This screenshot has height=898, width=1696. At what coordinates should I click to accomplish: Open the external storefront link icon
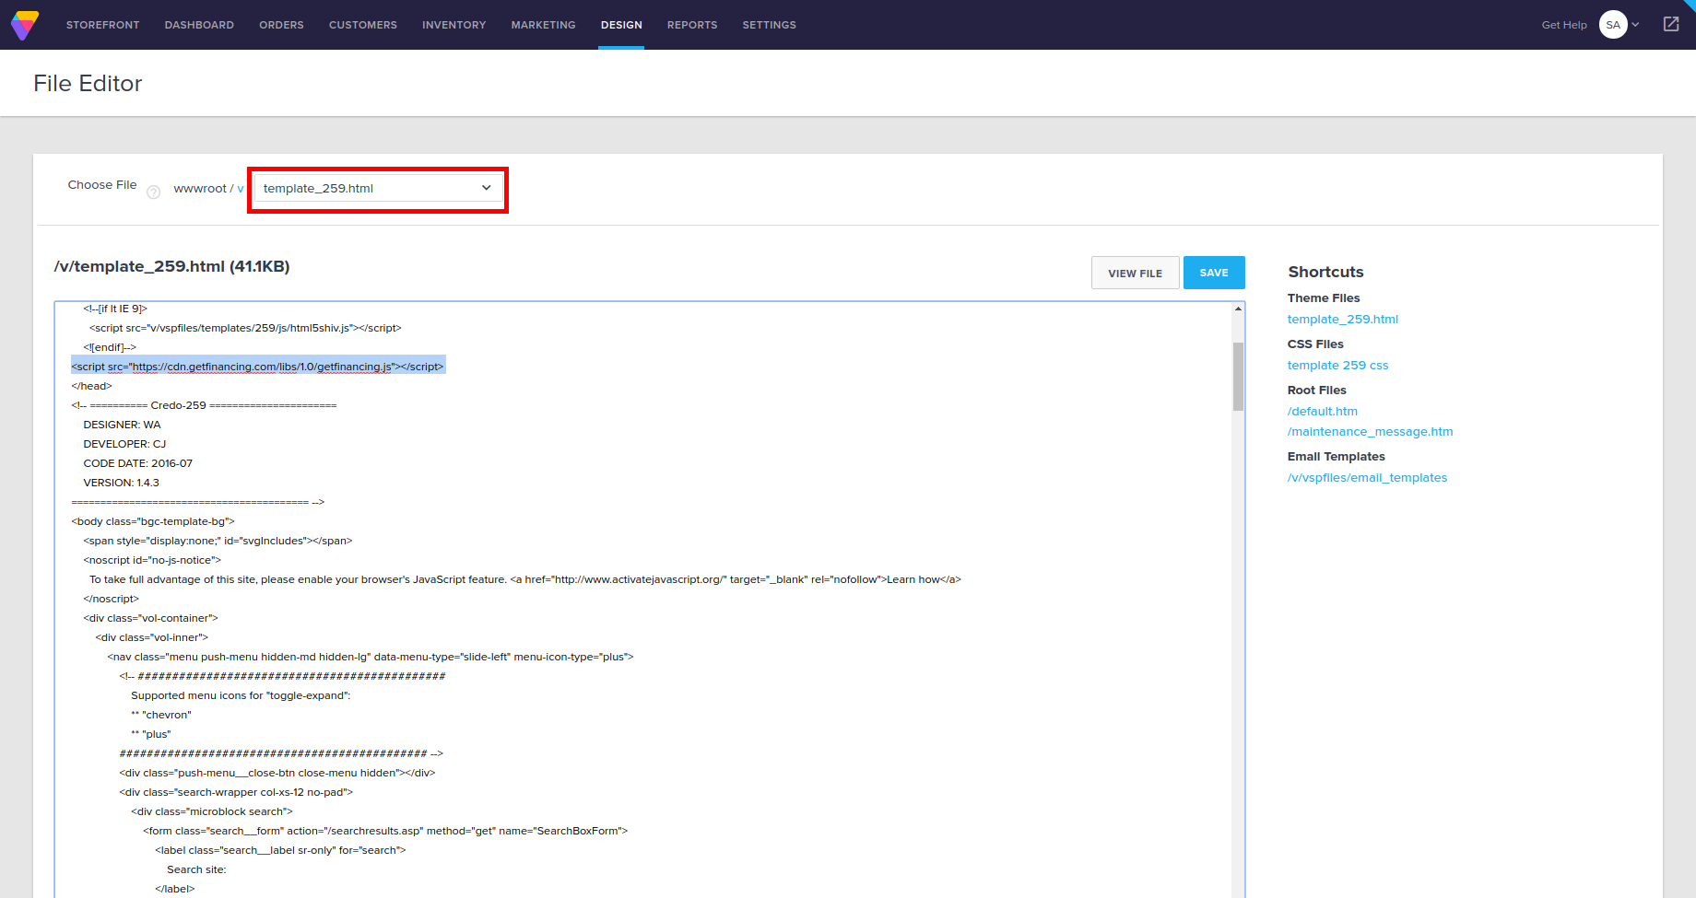1671,24
